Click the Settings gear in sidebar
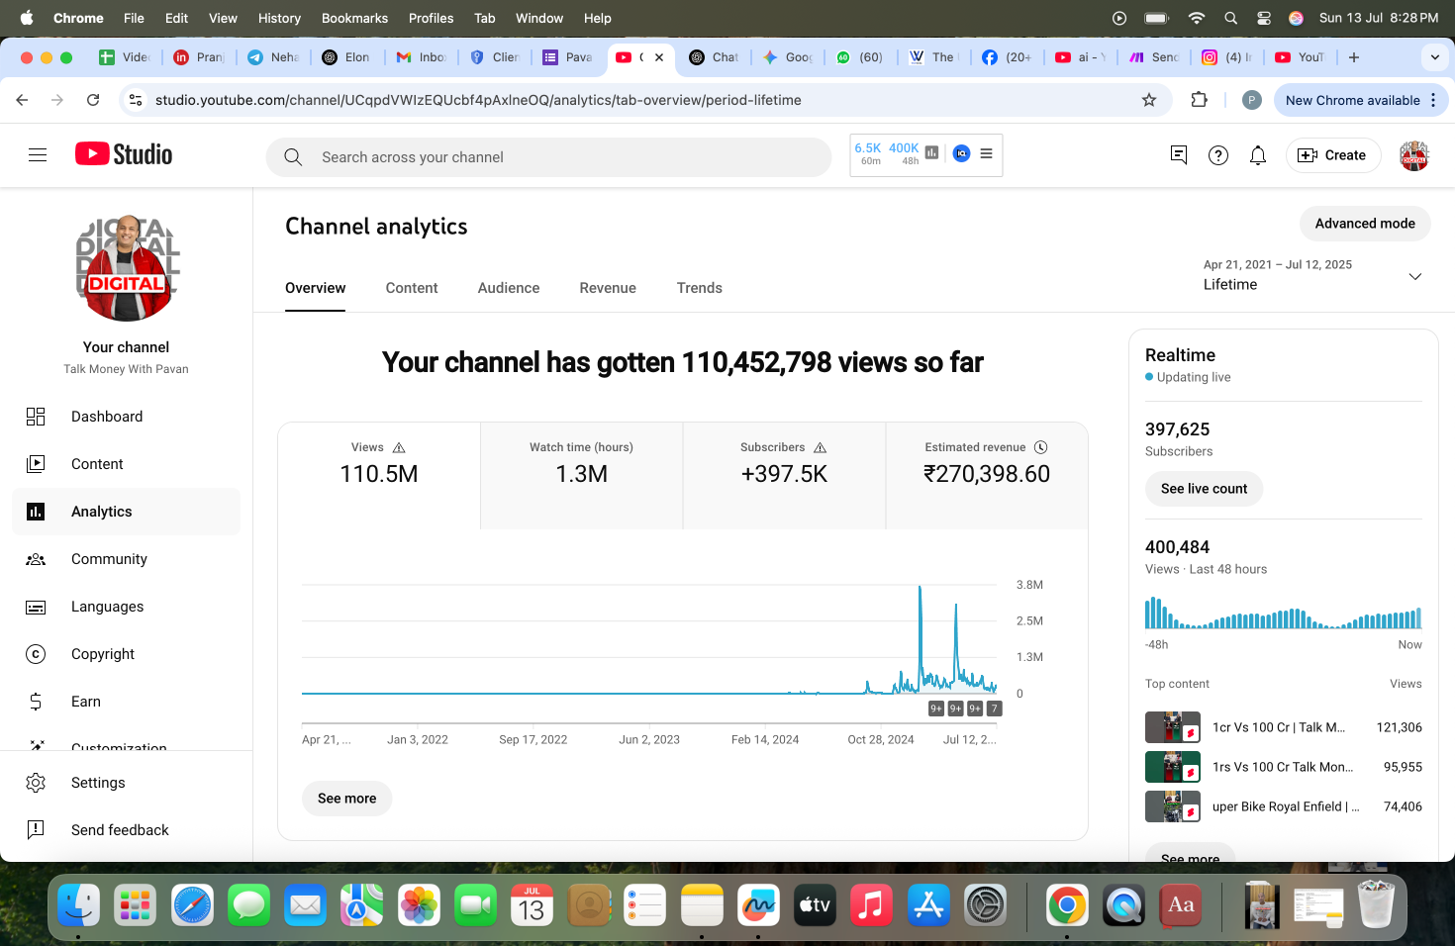Image resolution: width=1455 pixels, height=946 pixels. coord(36,783)
